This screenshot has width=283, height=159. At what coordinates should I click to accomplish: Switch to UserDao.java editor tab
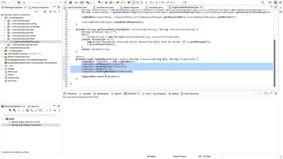point(154,8)
